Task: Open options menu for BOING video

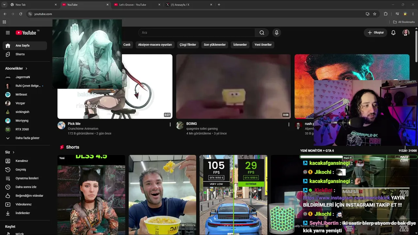Action: click(x=289, y=124)
